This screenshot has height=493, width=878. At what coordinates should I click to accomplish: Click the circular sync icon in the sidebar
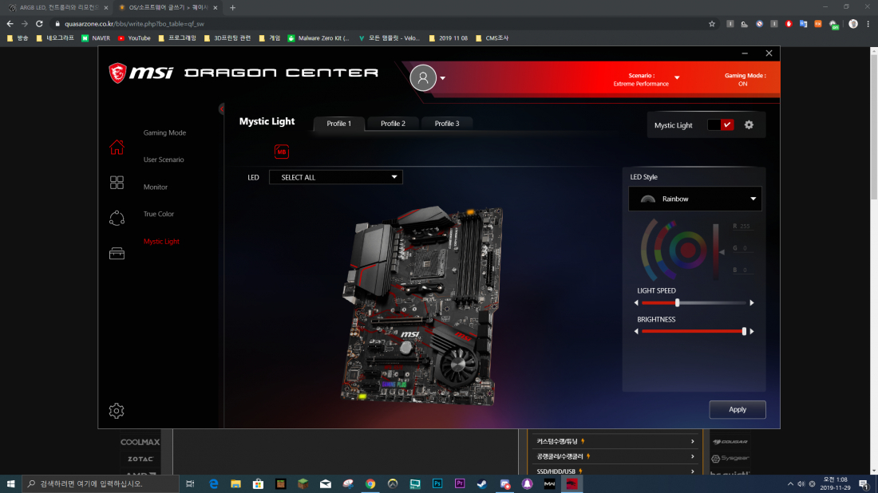117,218
